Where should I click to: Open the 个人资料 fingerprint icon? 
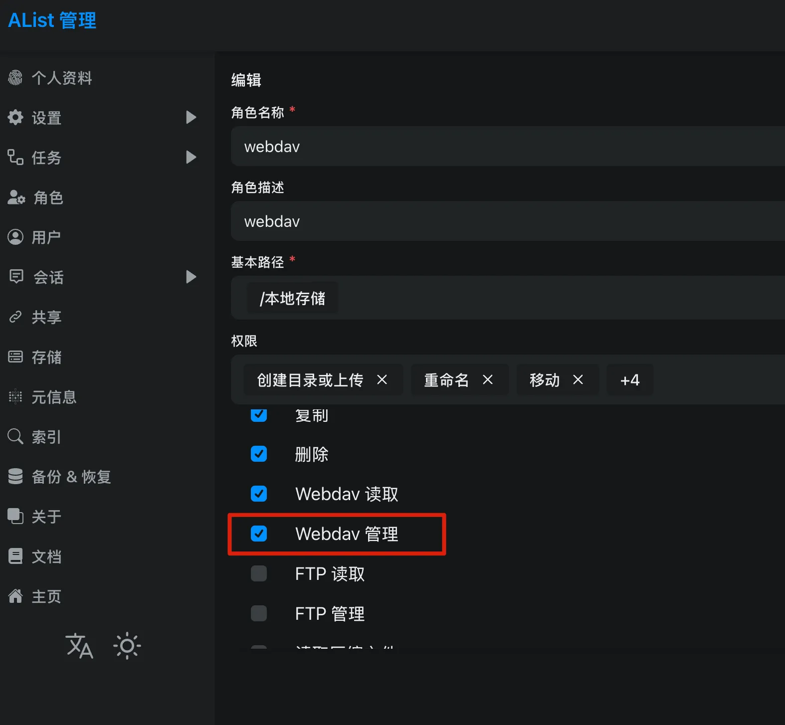pos(15,77)
